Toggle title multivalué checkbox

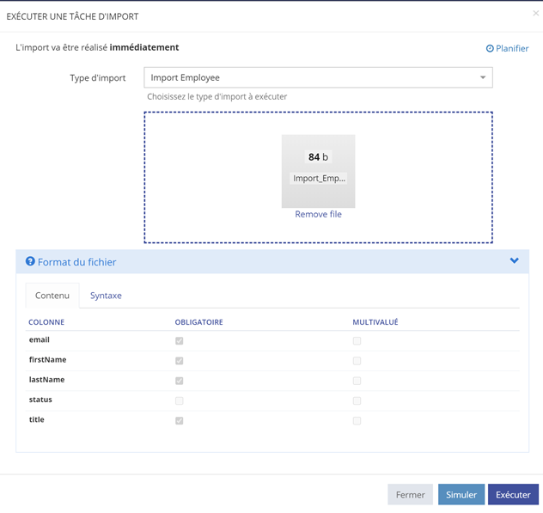point(357,421)
